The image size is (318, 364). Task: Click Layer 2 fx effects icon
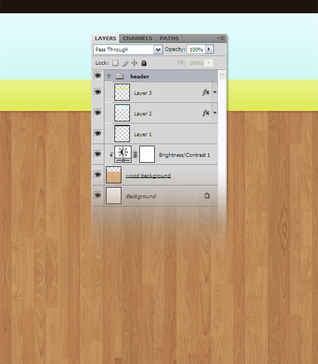click(x=206, y=113)
